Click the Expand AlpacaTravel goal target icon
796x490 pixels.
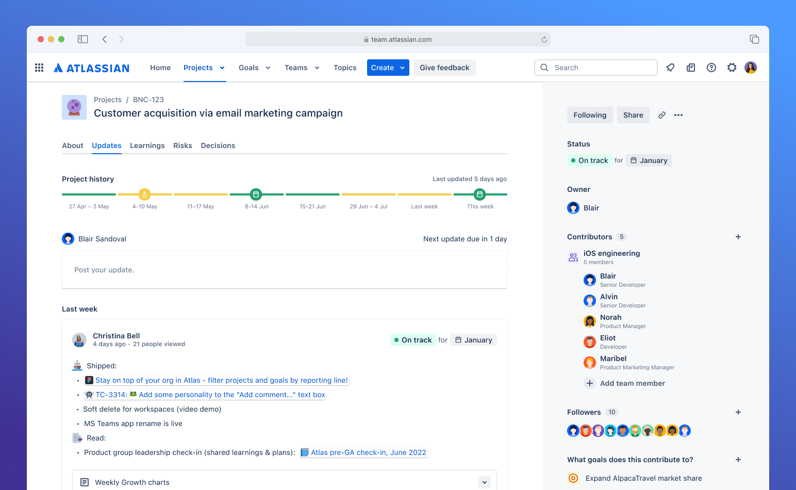[573, 478]
